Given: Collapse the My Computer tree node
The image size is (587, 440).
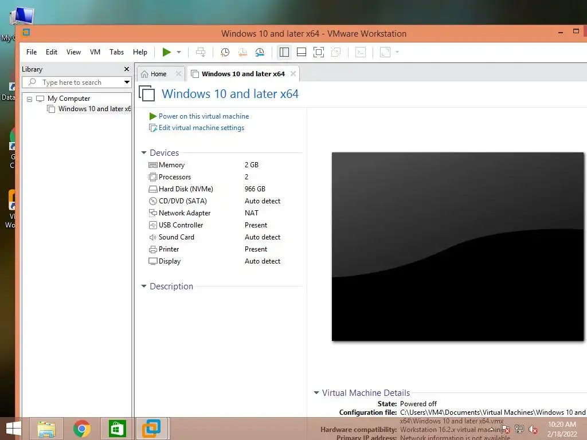Looking at the screenshot, I should point(30,99).
